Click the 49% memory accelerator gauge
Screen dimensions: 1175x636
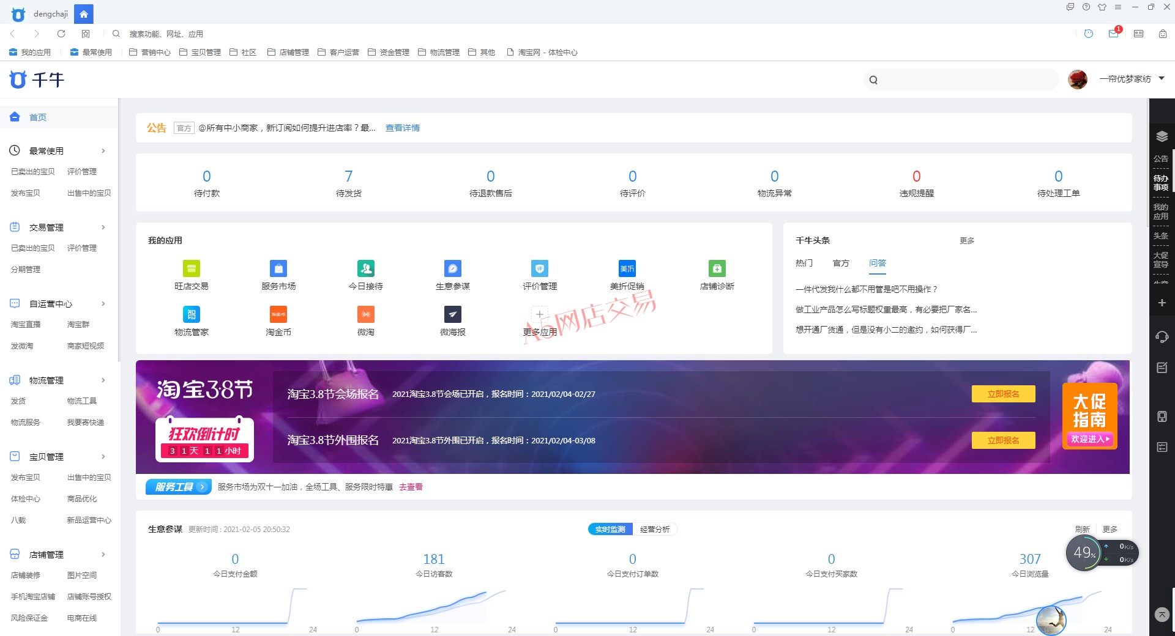pyautogui.click(x=1084, y=553)
